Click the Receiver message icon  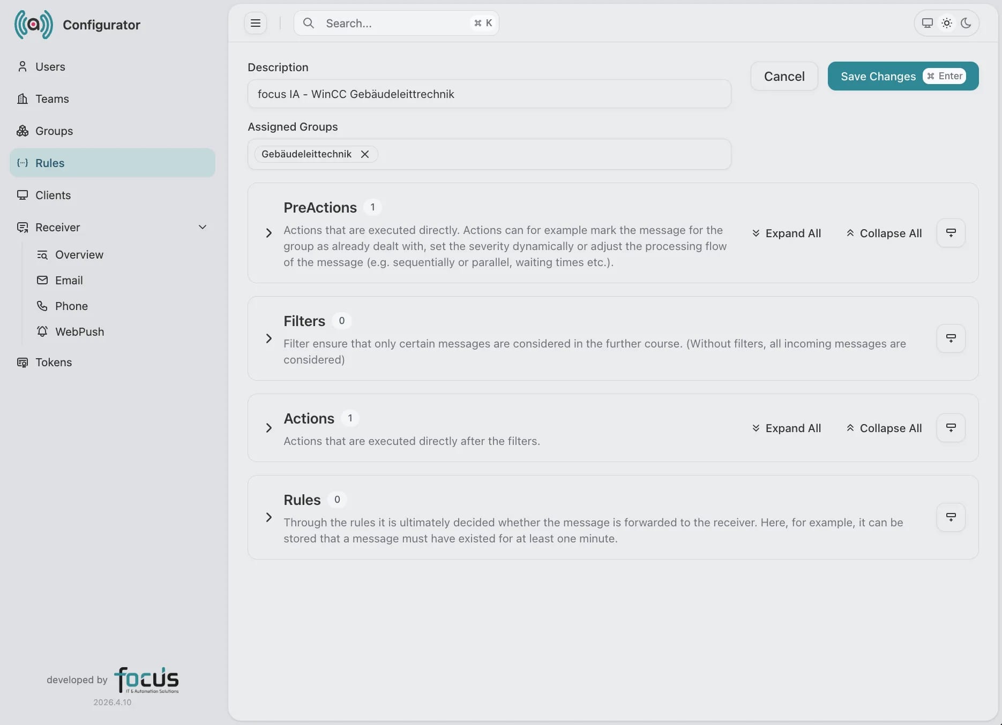23,227
